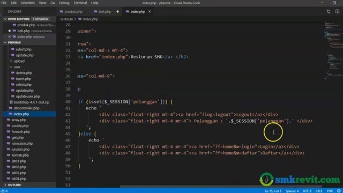Change language mode via PHP status item
The height and width of the screenshot is (193, 343).
[330, 191]
